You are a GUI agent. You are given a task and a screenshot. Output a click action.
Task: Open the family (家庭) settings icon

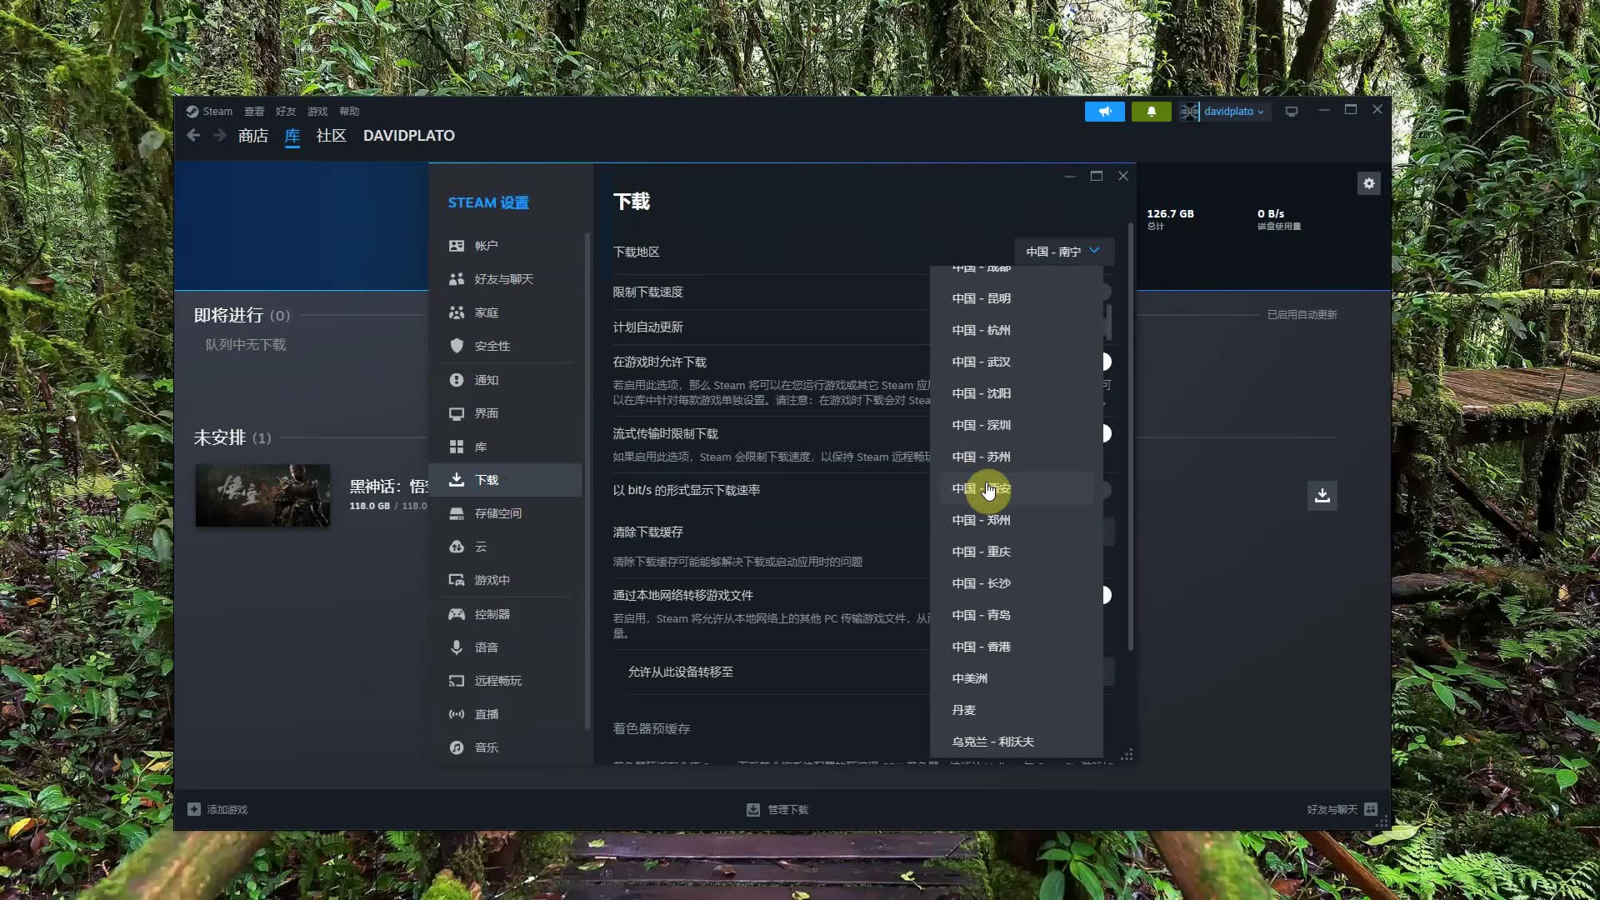[x=457, y=312]
